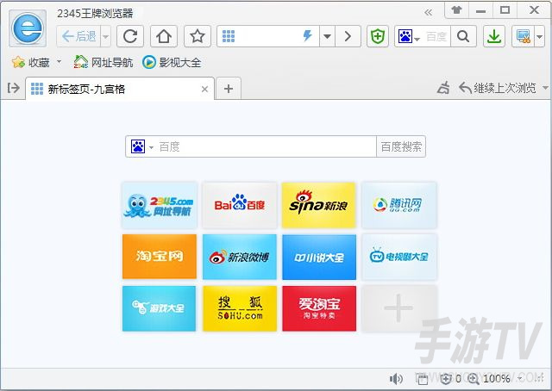
Task: Go back with the 后退 button
Action: 78,36
